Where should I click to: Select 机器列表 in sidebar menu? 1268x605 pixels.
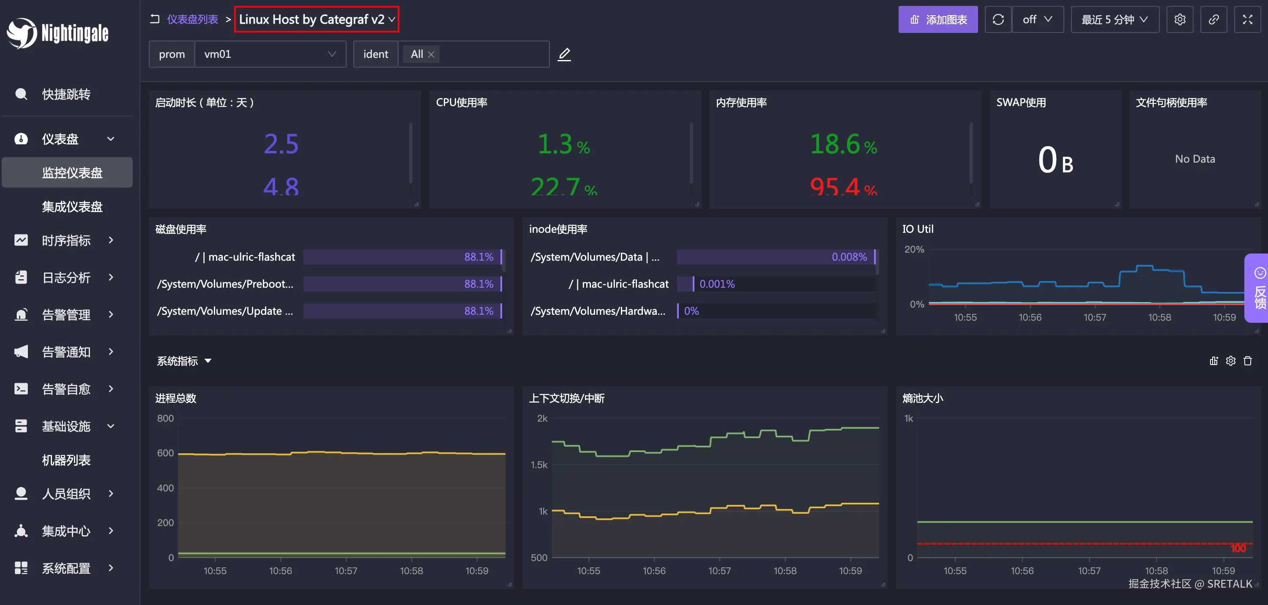[66, 461]
